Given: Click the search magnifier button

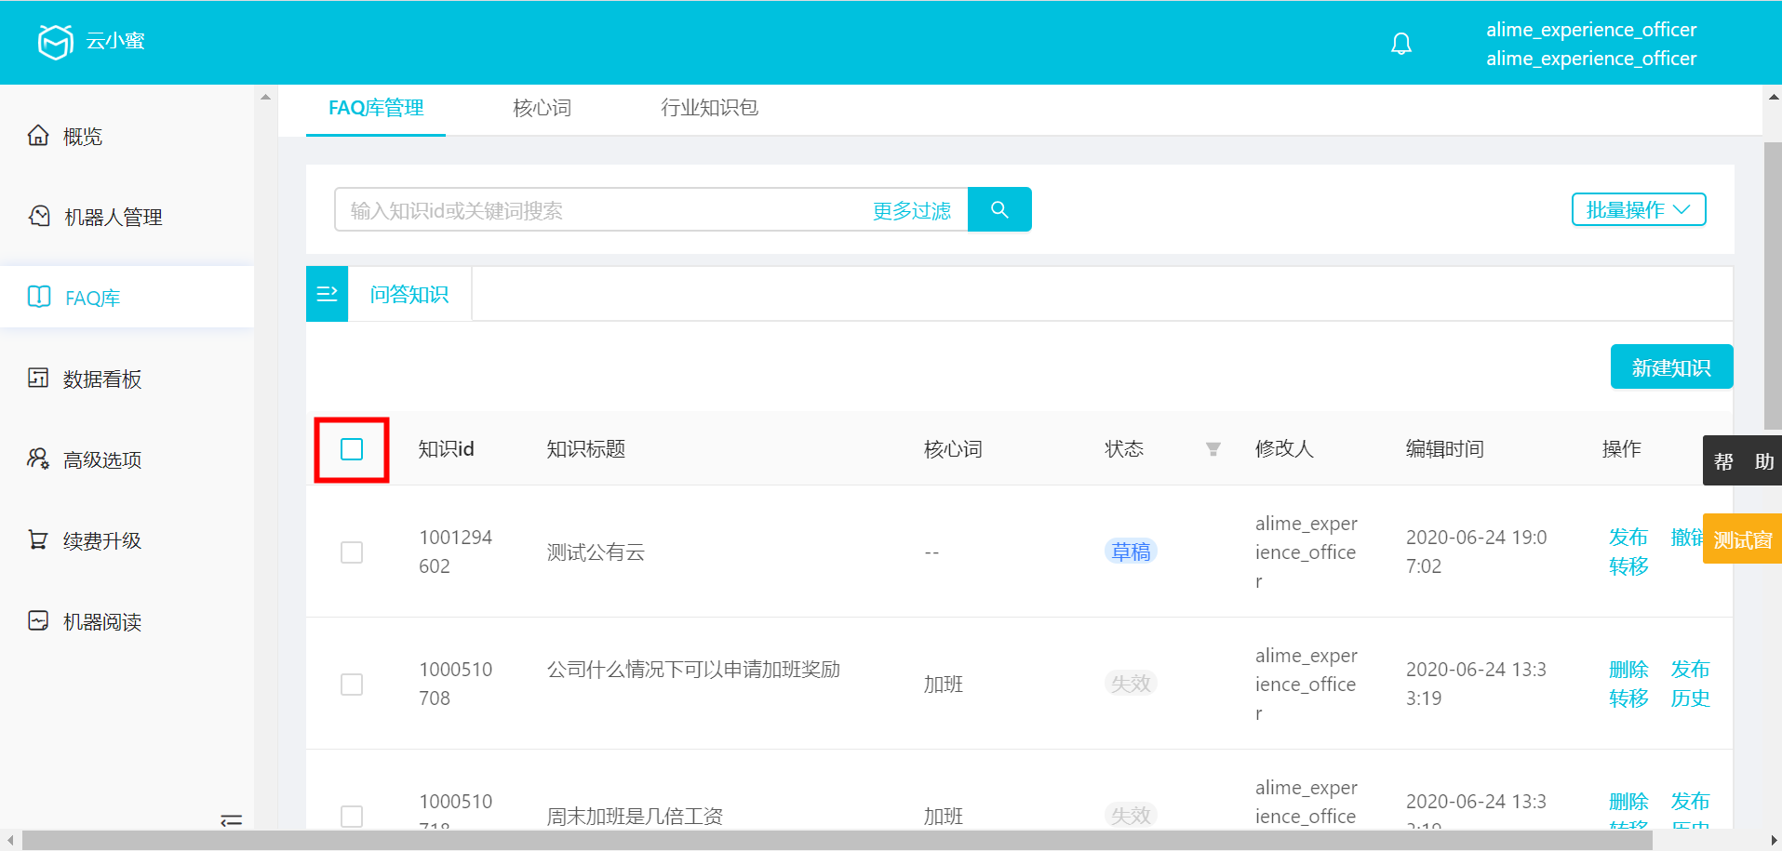Looking at the screenshot, I should click(x=999, y=209).
